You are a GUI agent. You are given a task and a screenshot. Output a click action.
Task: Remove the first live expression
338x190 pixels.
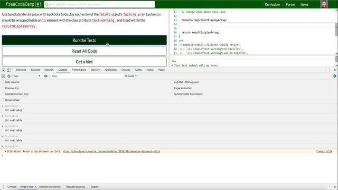point(2,106)
